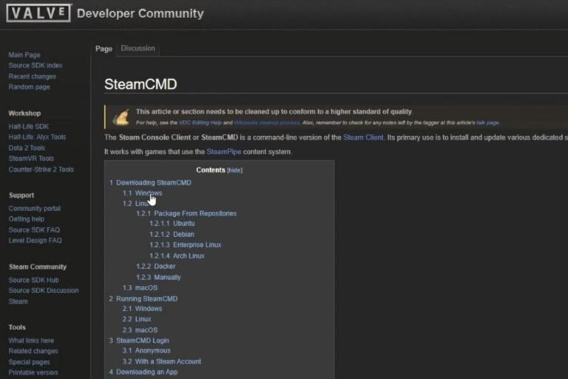Open Source SDK Discussion link
568x379 pixels.
43,290
